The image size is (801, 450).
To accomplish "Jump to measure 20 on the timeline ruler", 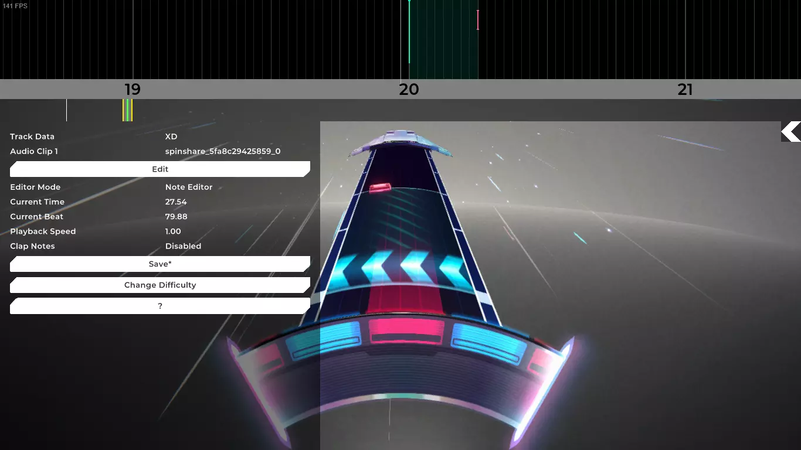I will (x=409, y=89).
